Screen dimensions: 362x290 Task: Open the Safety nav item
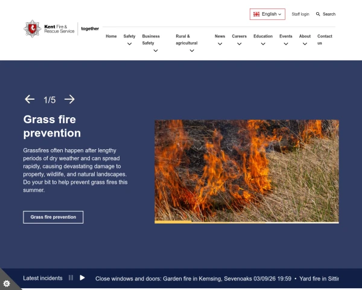129,36
